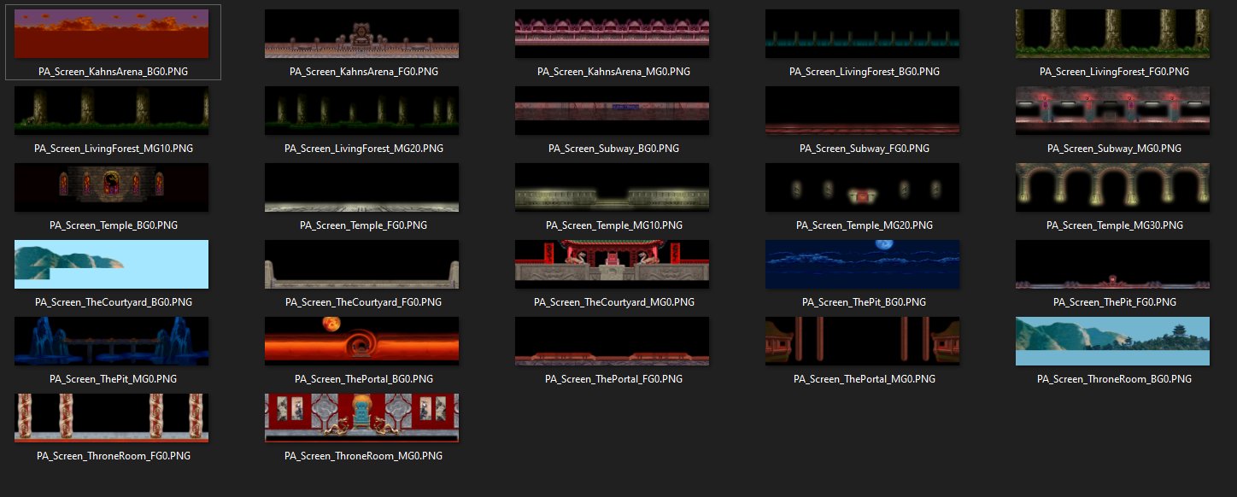
Task: Click file name PA_Screen_TheCourtyard_BG0.PNG
Action: click(113, 302)
